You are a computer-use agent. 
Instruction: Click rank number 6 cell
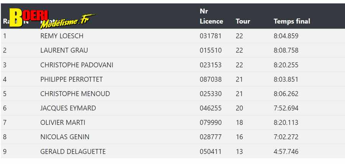click(5, 108)
